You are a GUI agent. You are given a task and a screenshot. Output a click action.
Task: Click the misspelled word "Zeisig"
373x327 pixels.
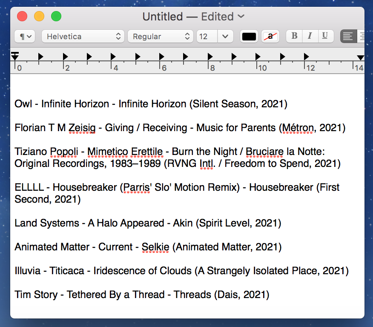coord(82,128)
